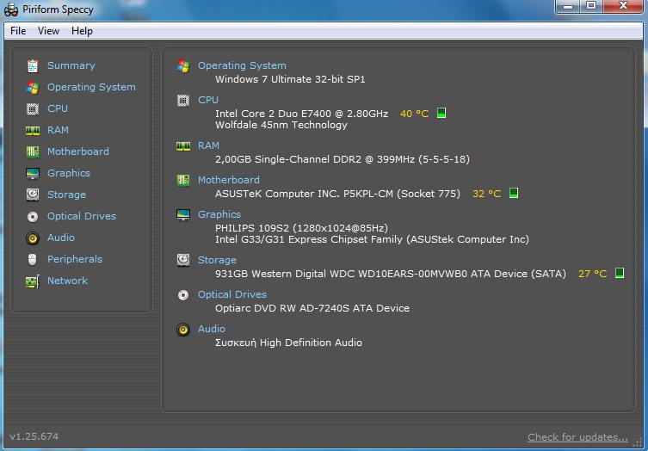Click the v1.25.674 version label
648x451 pixels.
[x=34, y=436]
